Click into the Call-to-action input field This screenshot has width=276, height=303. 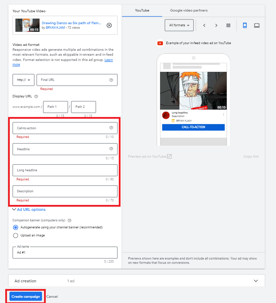(65, 128)
